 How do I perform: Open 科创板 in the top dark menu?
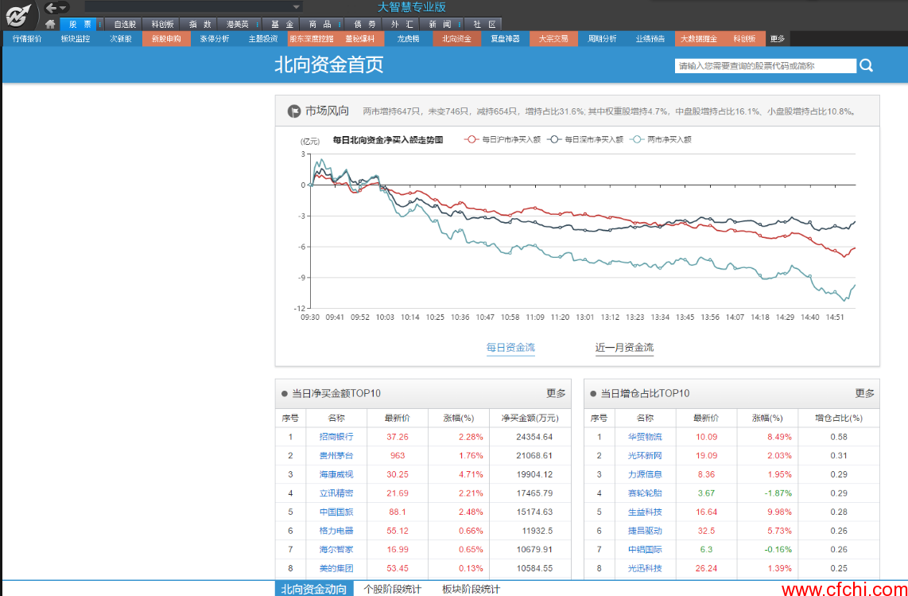[x=163, y=25]
